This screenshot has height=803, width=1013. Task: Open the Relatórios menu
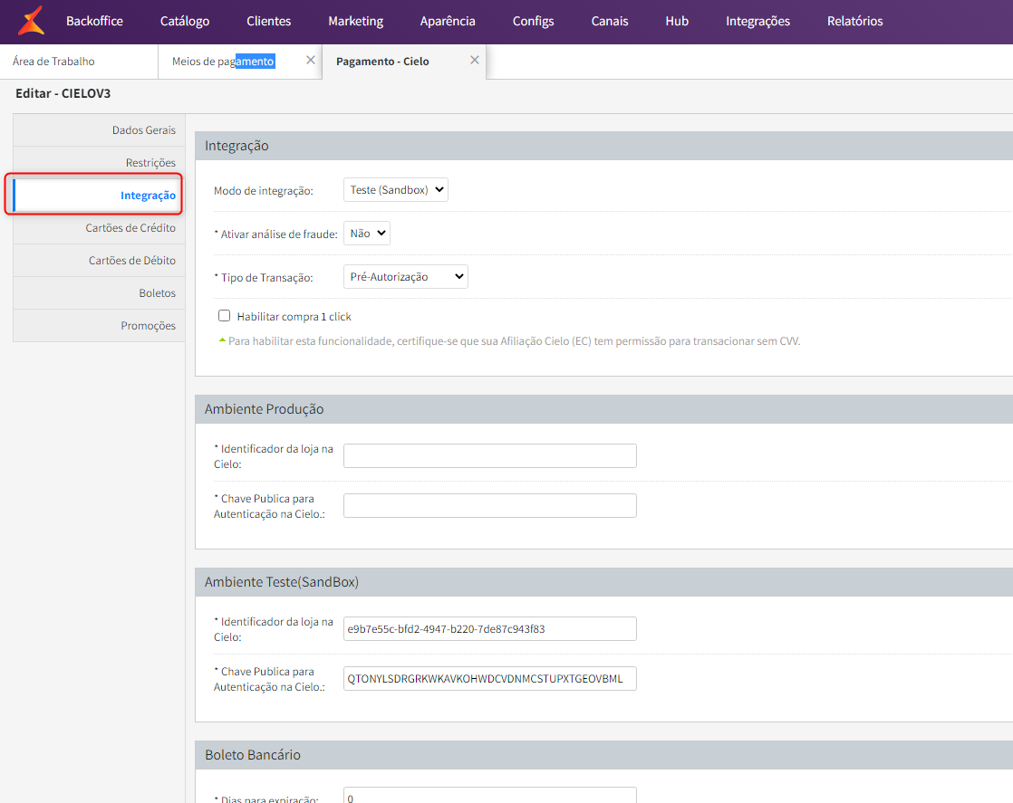click(854, 22)
